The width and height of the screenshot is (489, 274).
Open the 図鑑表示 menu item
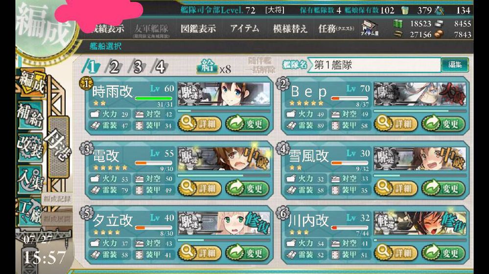198,29
